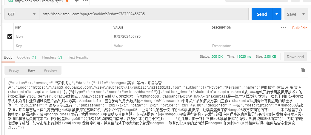This screenshot has width=311, height=135.
Task: Uncheck the isbn parameter checkbox
Action: pyautogui.click(x=10, y=37)
